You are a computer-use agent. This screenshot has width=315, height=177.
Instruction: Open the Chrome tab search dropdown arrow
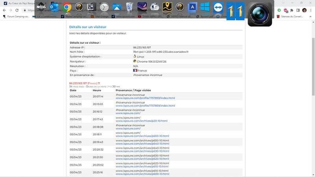[x=283, y=3]
